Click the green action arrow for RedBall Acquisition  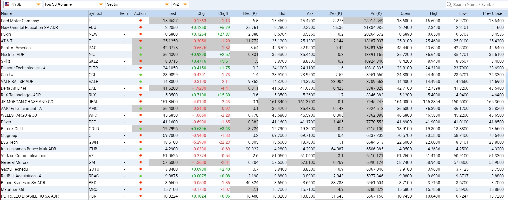(x=141, y=176)
